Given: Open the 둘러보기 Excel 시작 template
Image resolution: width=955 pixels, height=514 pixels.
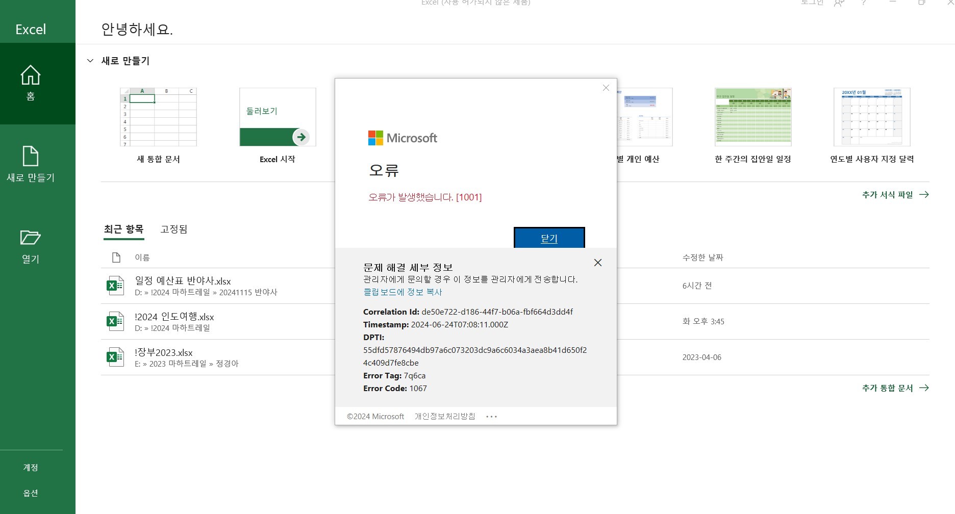Looking at the screenshot, I should [x=278, y=117].
